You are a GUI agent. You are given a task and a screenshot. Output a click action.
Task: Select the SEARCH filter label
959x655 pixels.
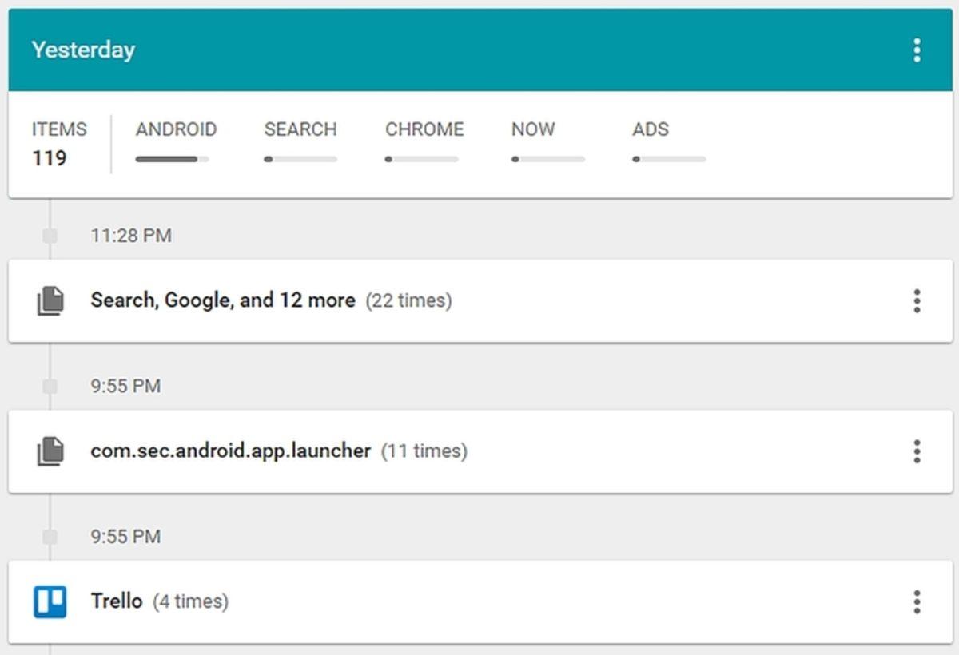300,129
